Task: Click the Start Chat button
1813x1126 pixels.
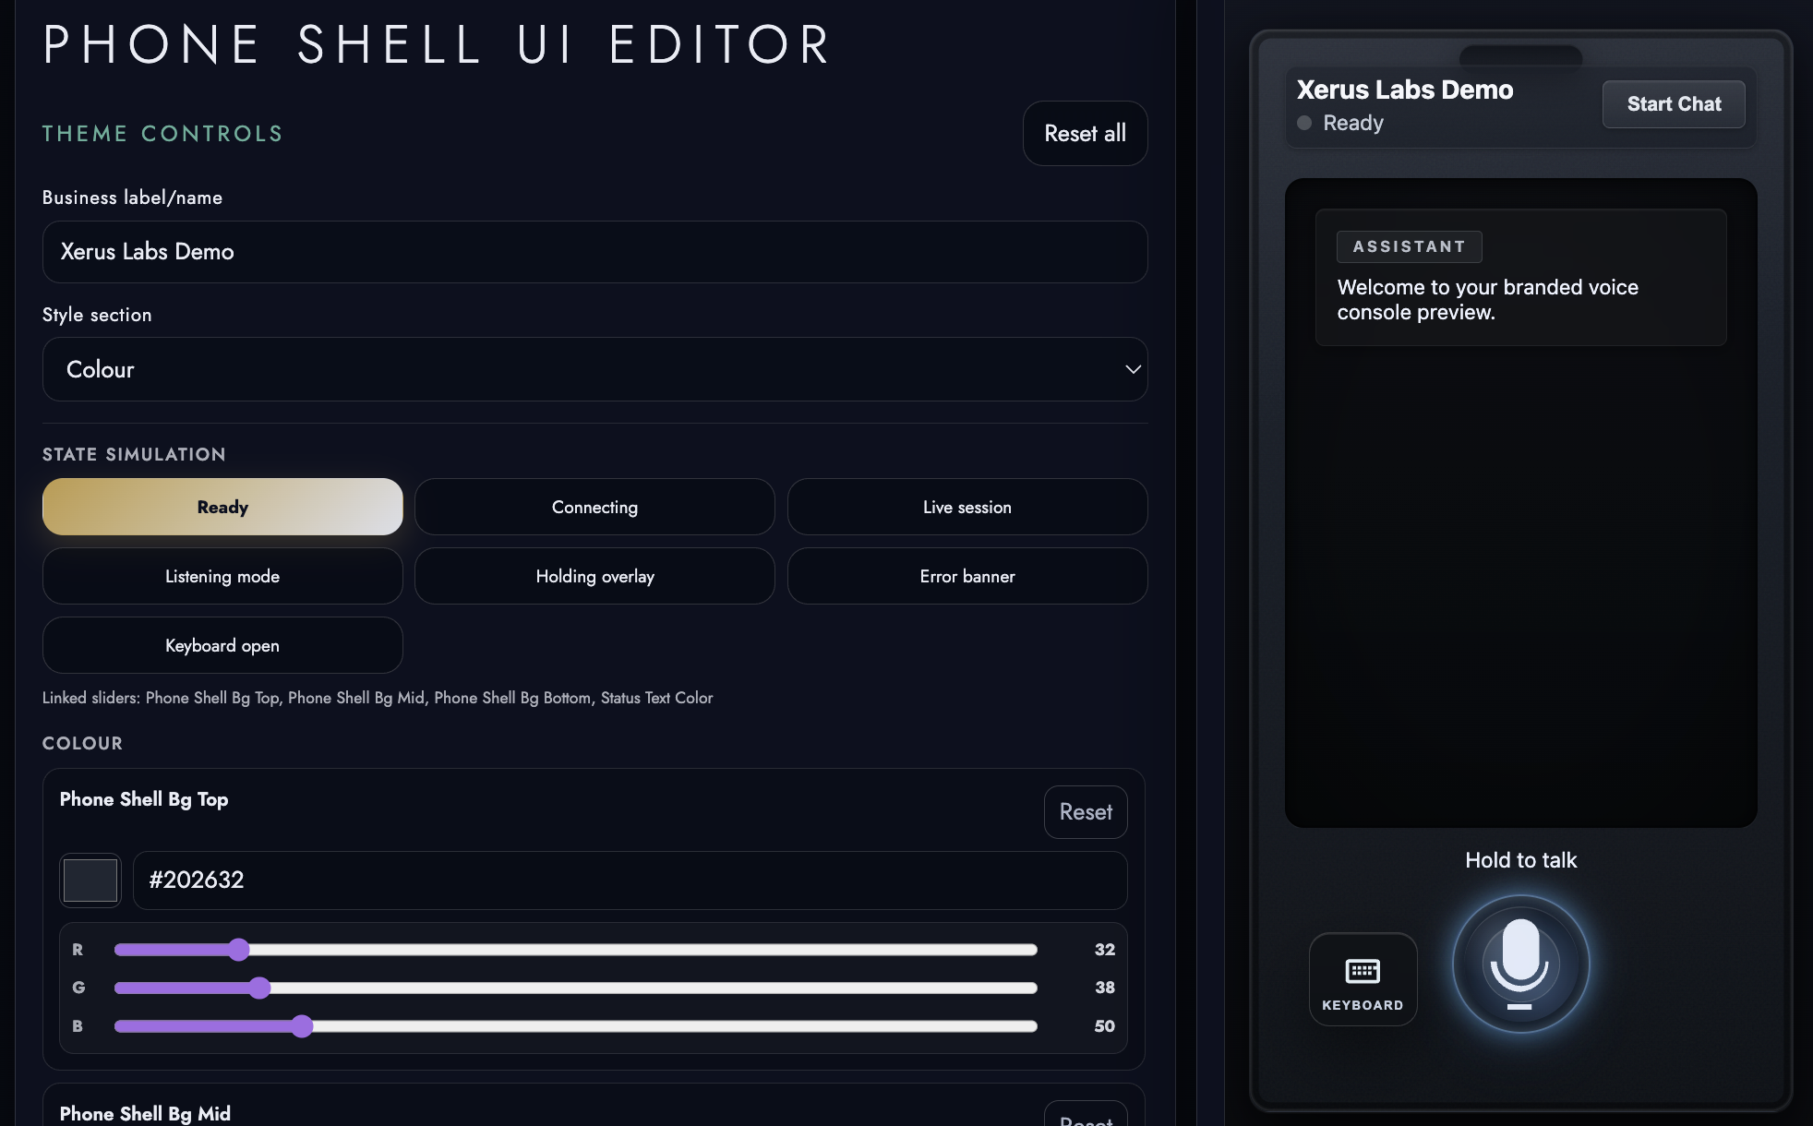Action: click(x=1673, y=103)
